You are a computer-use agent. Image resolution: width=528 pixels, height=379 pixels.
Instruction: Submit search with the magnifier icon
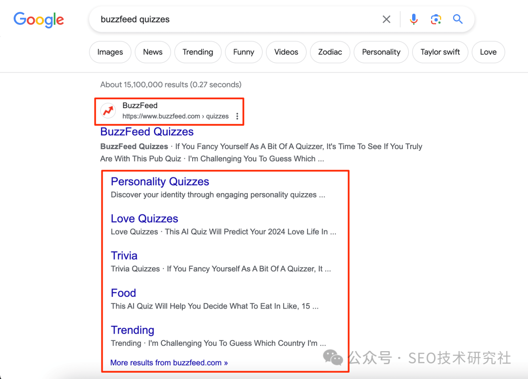pos(458,19)
